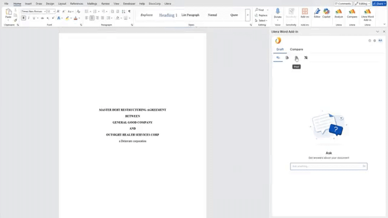Select the Format Painter brush icon

click(15, 20)
